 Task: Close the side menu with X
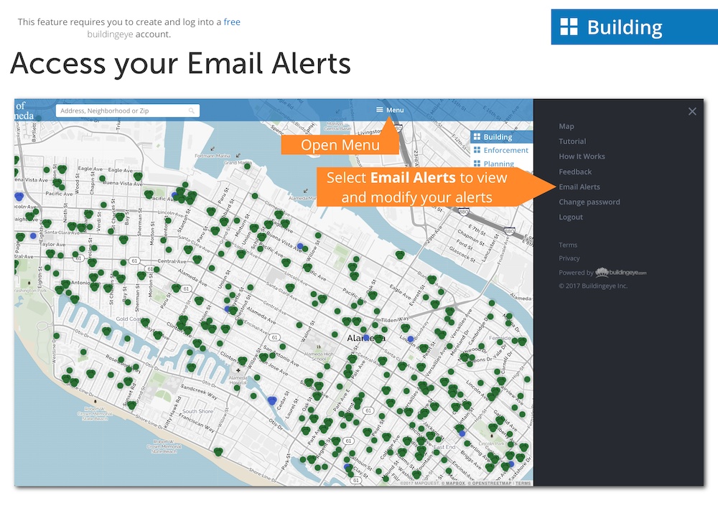coord(692,111)
